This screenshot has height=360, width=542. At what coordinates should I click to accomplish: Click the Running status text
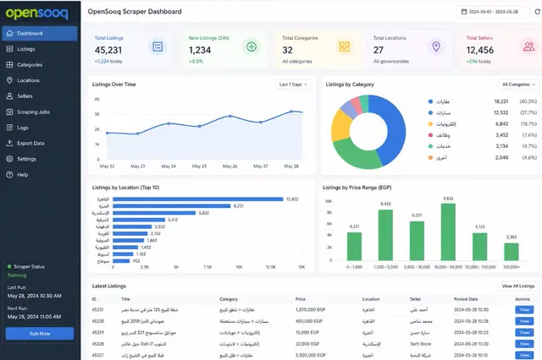(17, 275)
